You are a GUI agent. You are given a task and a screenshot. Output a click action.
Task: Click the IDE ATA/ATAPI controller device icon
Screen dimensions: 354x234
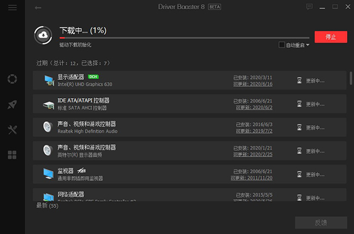[48, 105]
